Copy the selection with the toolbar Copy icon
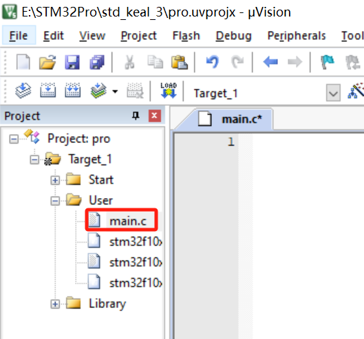 155,62
